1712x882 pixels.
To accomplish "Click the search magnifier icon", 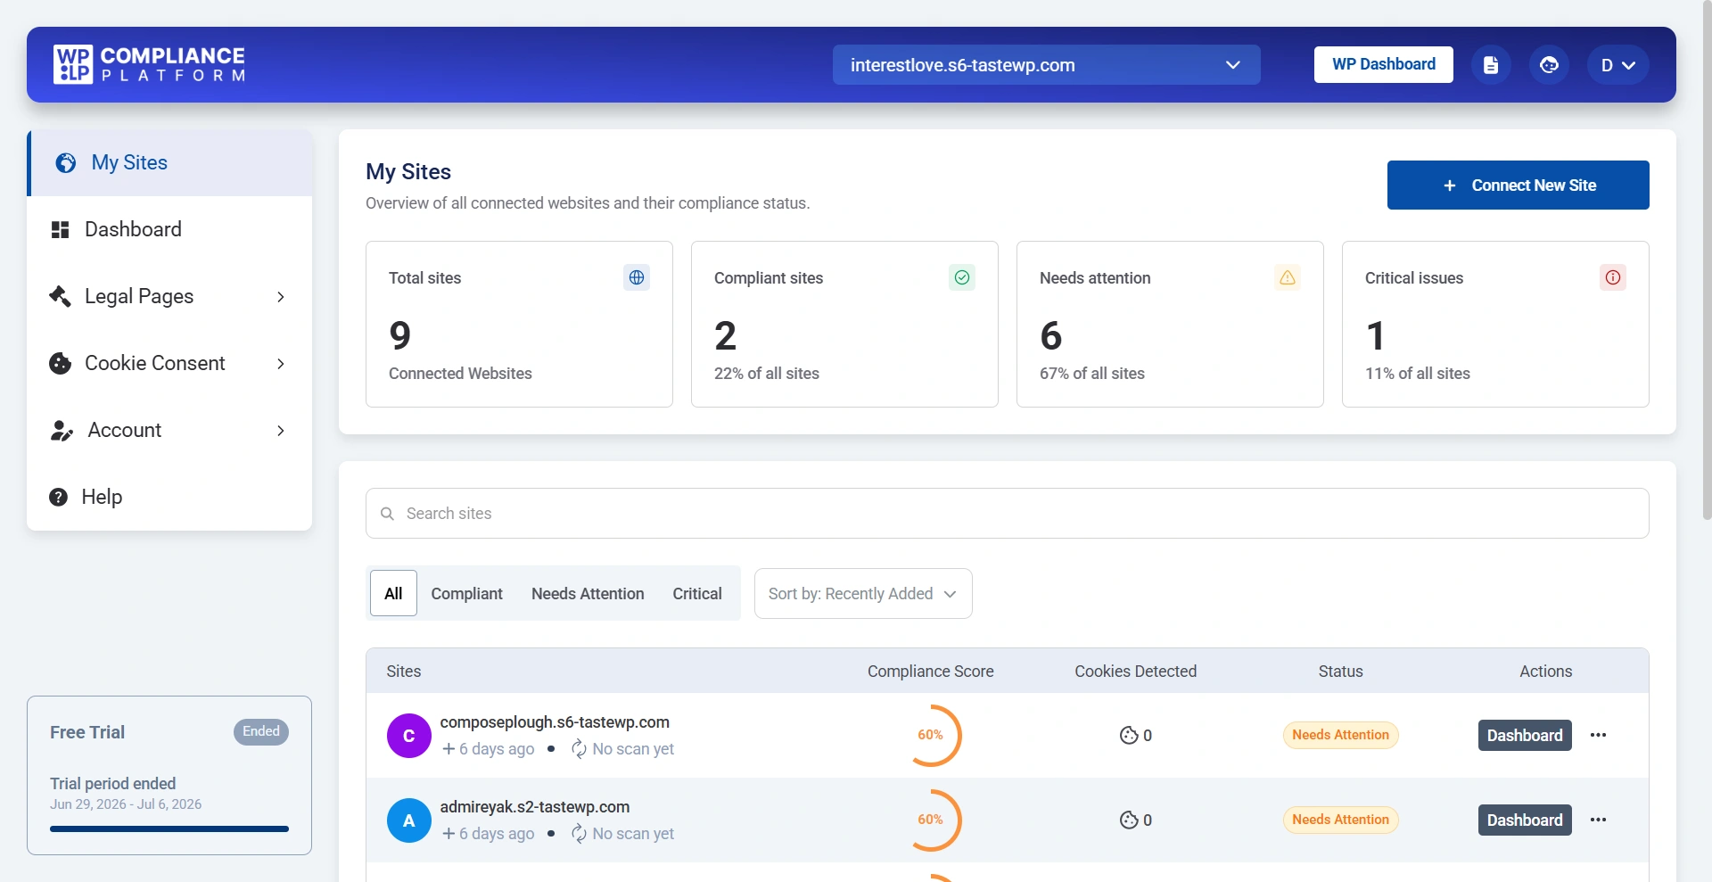I will point(387,514).
